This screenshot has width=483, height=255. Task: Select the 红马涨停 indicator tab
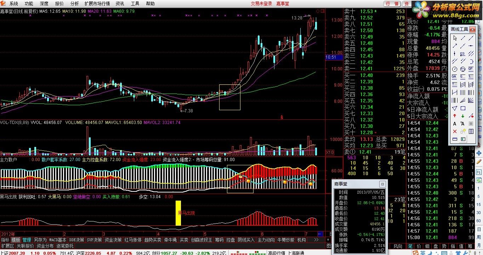(133, 240)
